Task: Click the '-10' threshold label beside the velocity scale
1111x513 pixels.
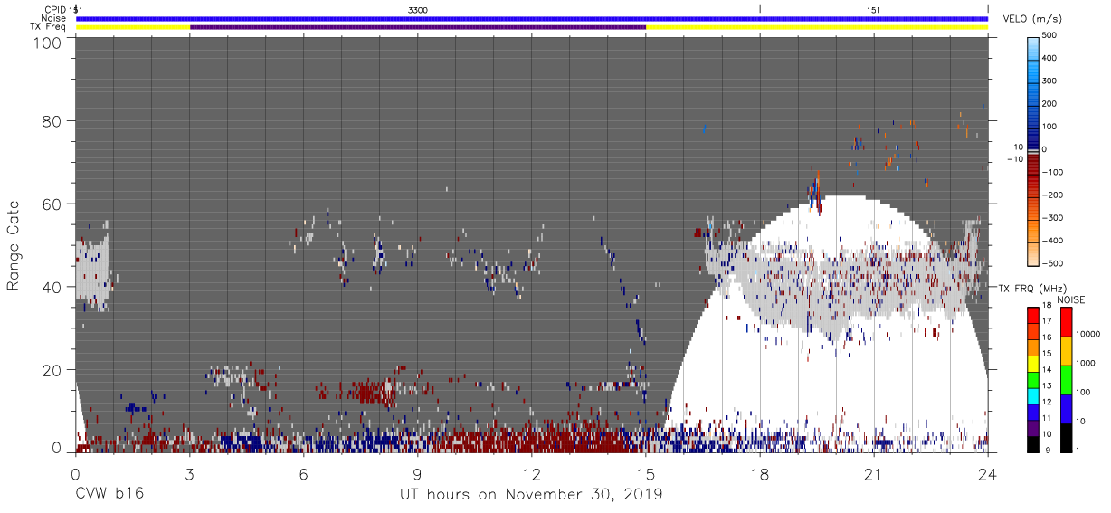Action: coord(1014,159)
